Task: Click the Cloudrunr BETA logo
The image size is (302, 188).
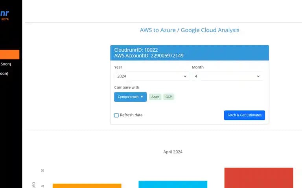Action: click(5, 15)
